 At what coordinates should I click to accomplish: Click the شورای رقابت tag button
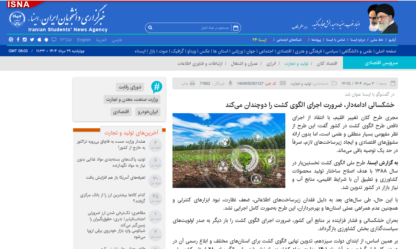click(130, 87)
